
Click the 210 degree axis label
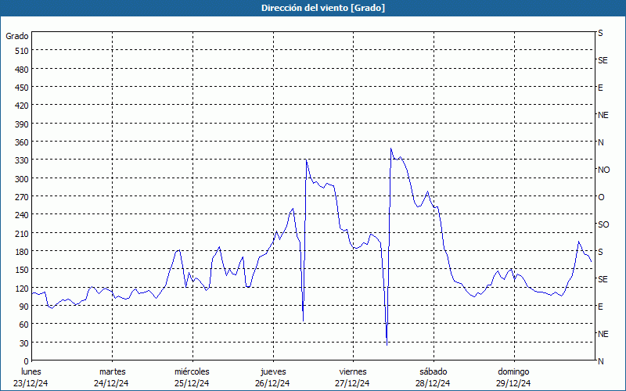(x=22, y=233)
